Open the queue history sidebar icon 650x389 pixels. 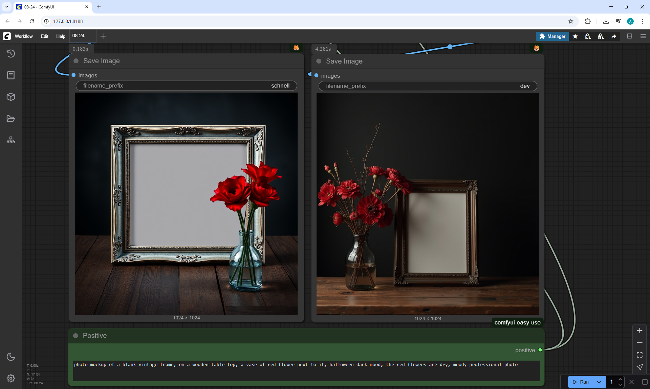coord(11,53)
